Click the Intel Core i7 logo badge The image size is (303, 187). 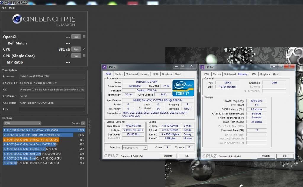click(x=183, y=88)
